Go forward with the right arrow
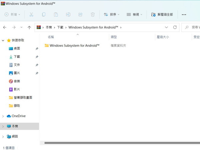Screen dimensions: 200x150 pos(14,27)
